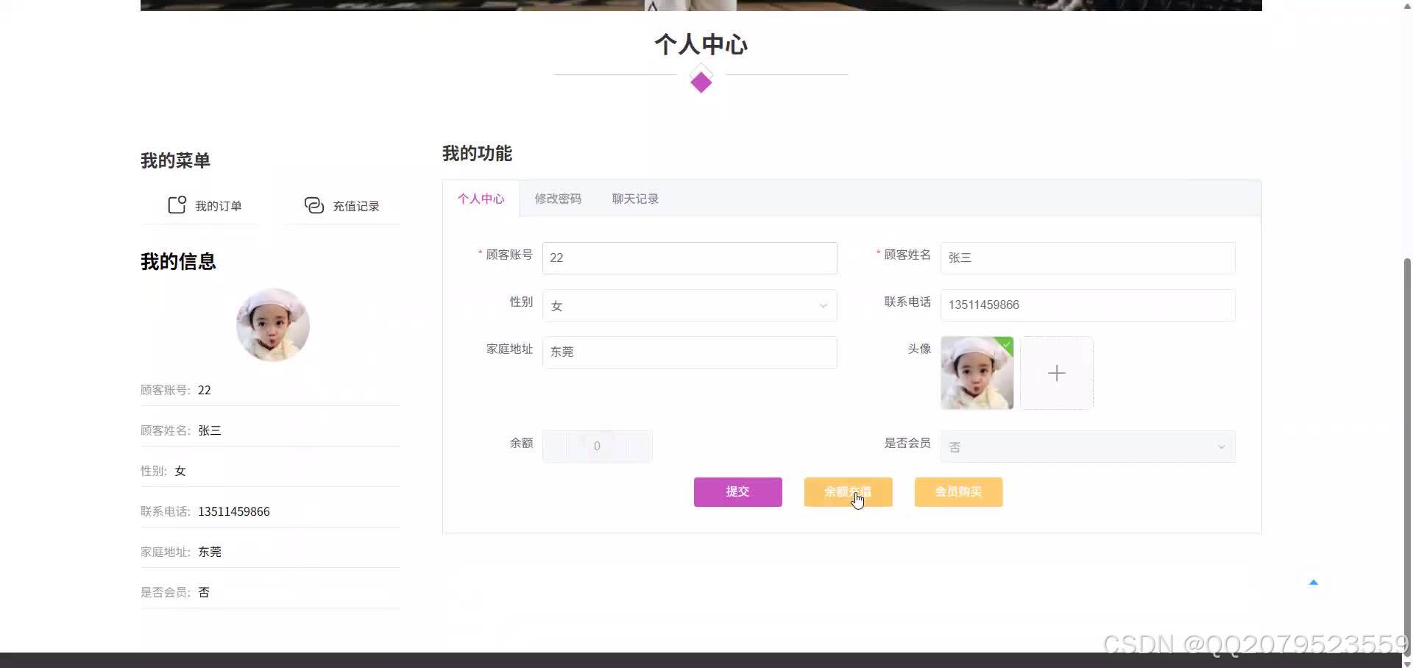Expand the 是否会员 member dropdown

point(1088,447)
